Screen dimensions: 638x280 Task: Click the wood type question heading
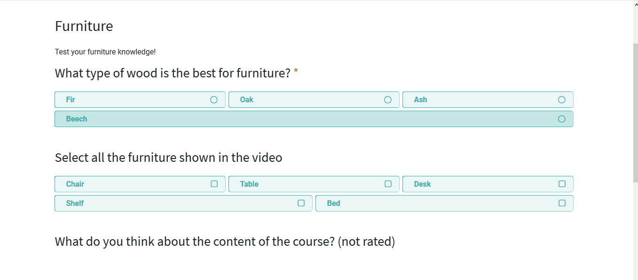(x=173, y=73)
